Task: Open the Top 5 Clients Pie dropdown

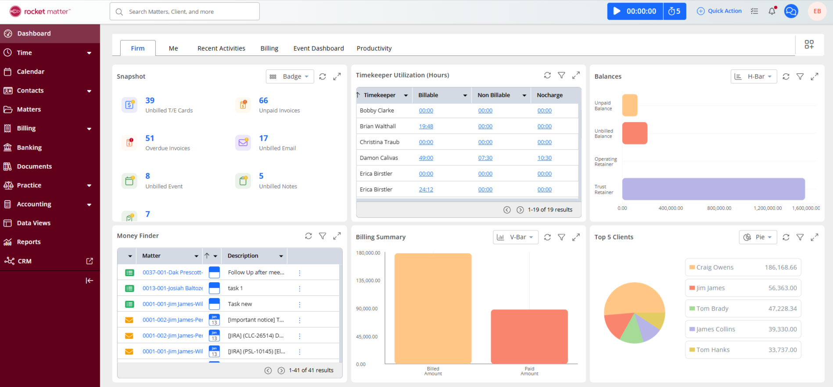Action: click(x=758, y=237)
